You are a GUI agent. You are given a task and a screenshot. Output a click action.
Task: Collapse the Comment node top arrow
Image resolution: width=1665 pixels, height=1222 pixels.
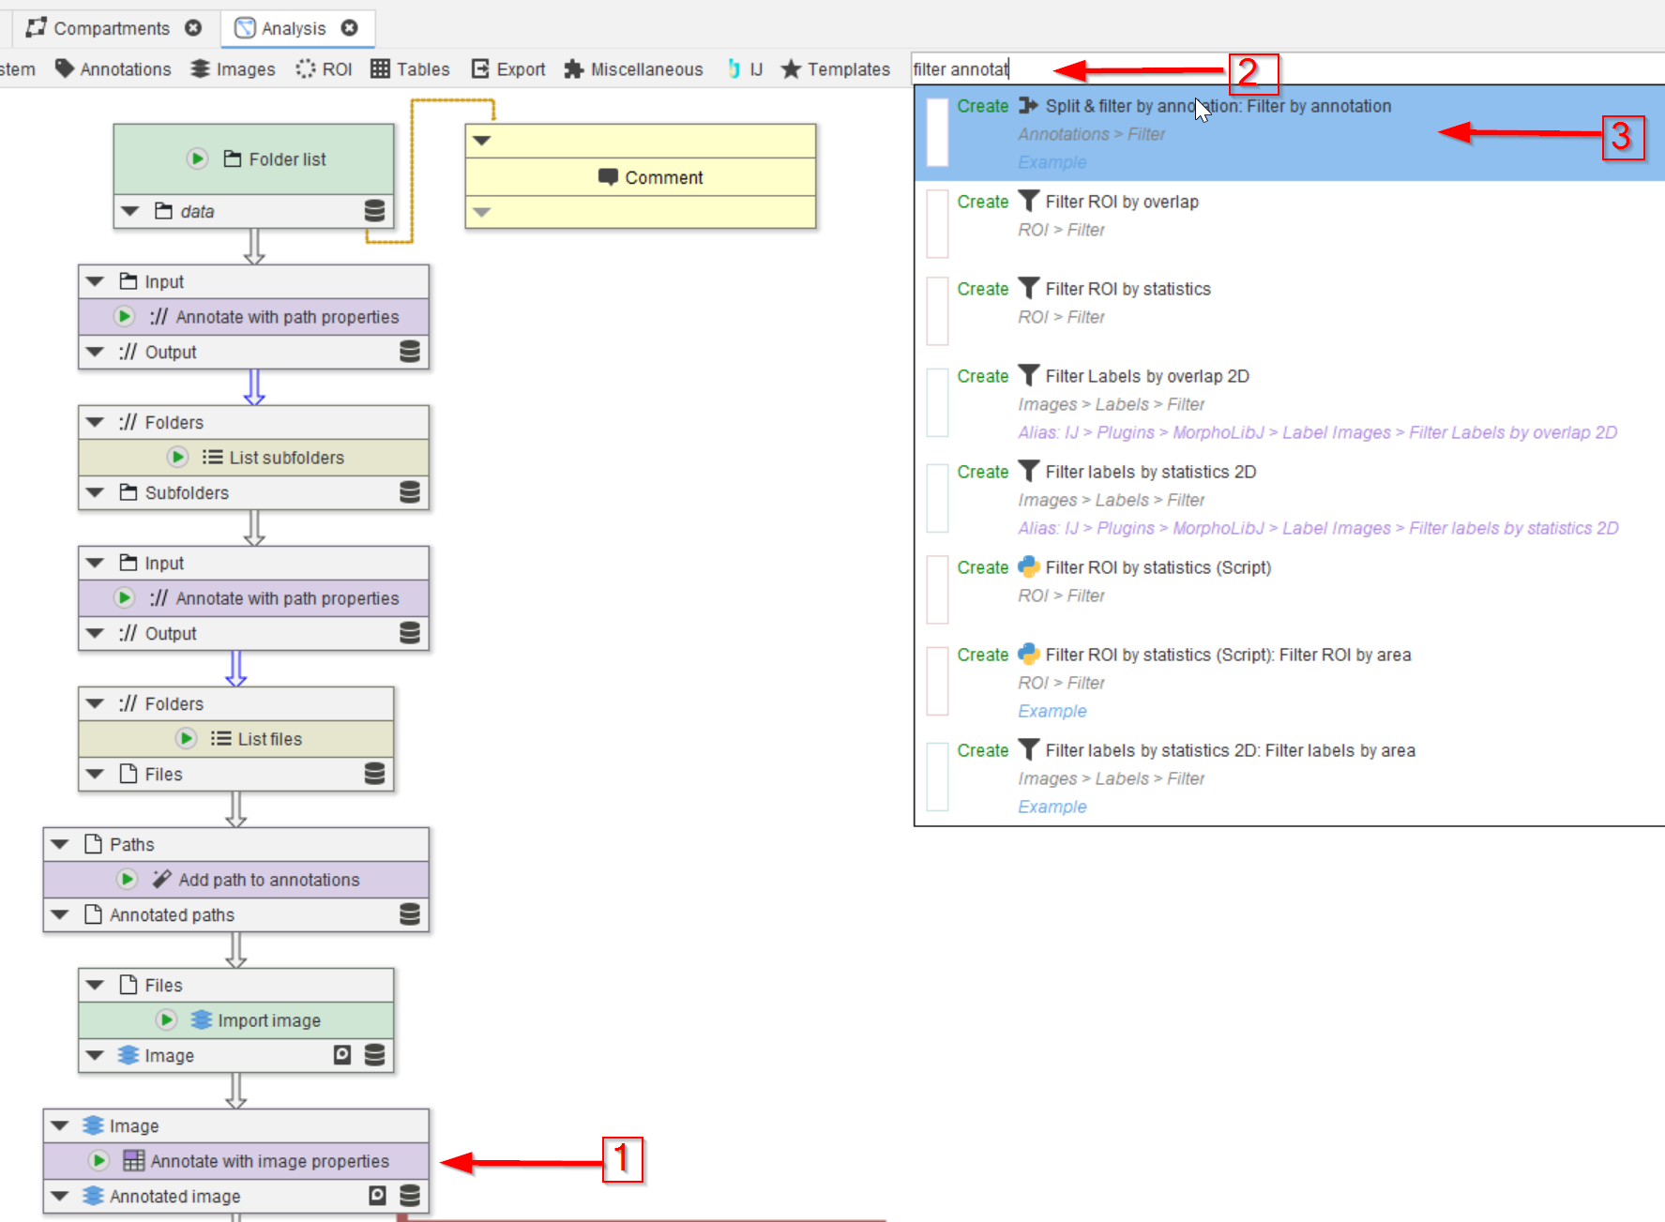(x=482, y=141)
